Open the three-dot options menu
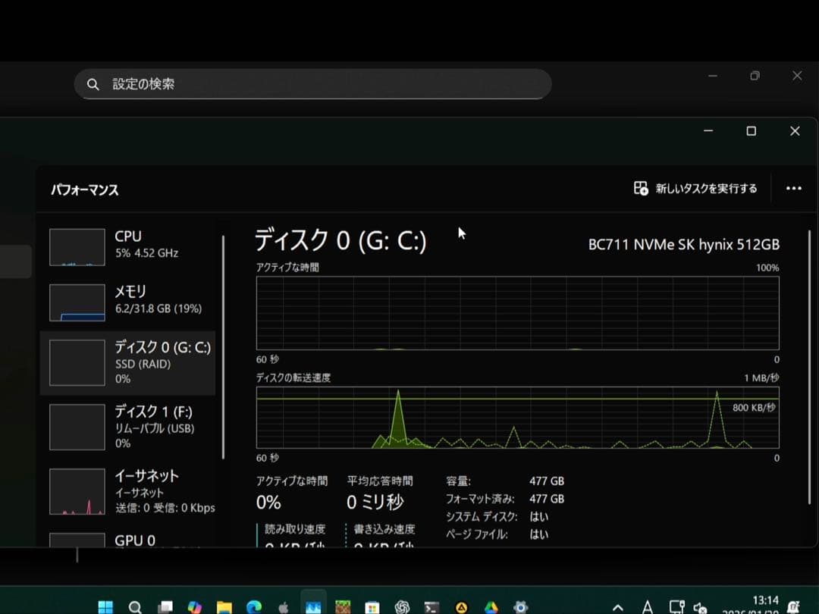 [793, 188]
